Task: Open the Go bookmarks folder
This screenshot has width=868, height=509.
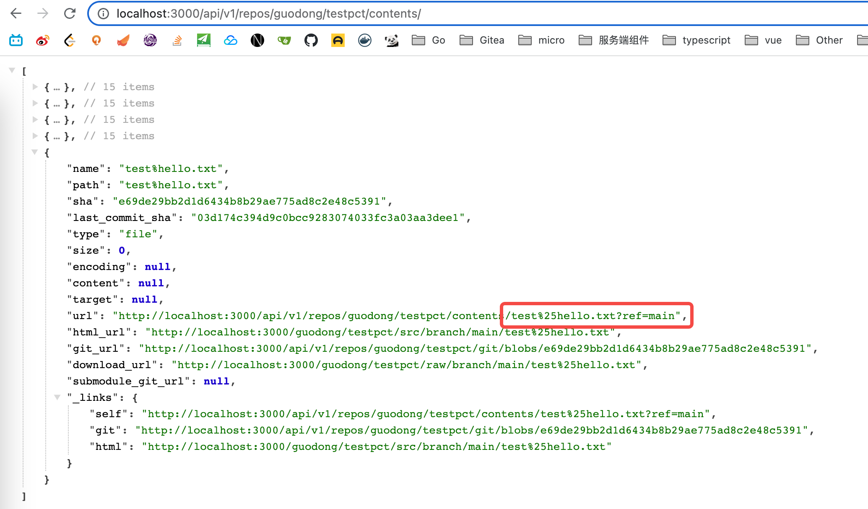Action: click(428, 40)
